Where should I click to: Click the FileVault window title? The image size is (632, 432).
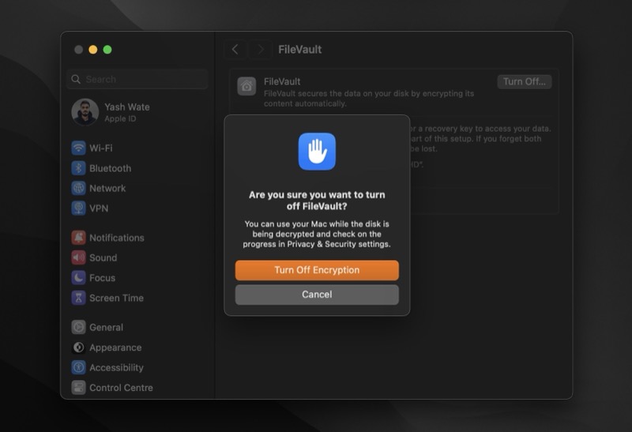click(x=300, y=50)
